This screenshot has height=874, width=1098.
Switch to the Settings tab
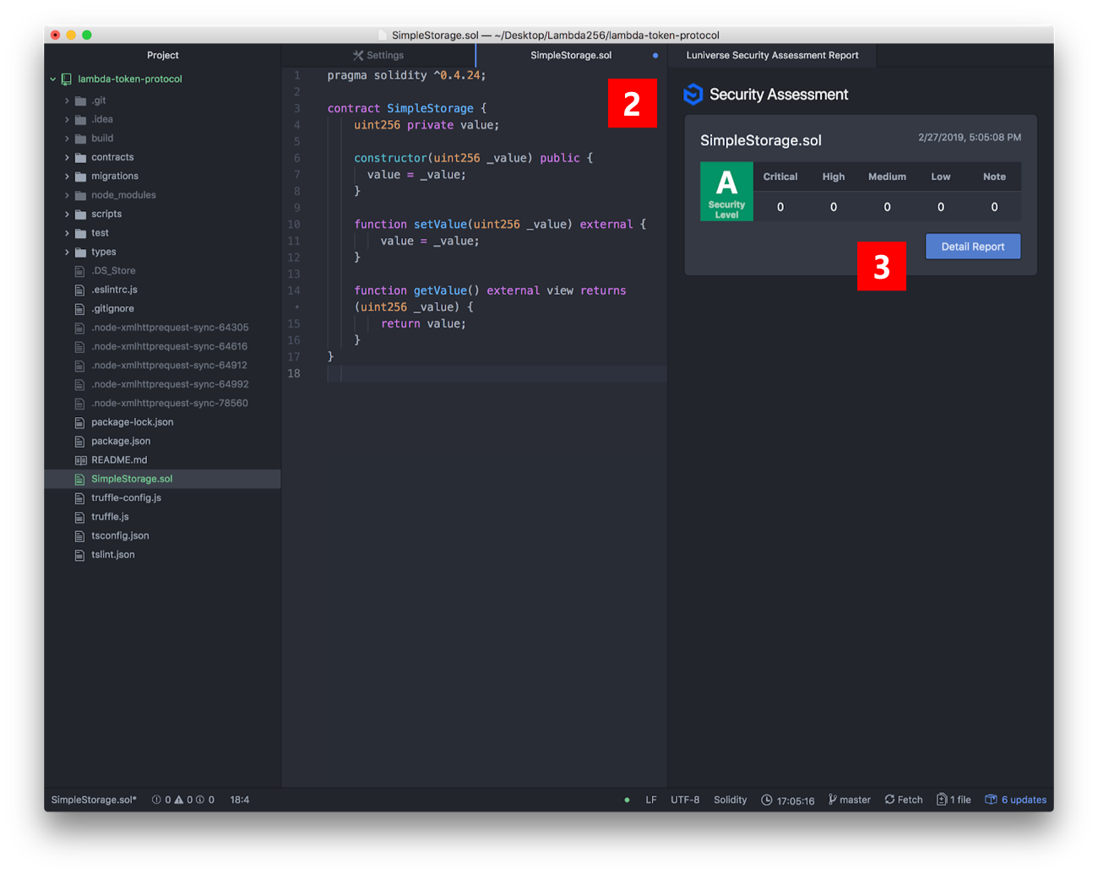(x=378, y=56)
